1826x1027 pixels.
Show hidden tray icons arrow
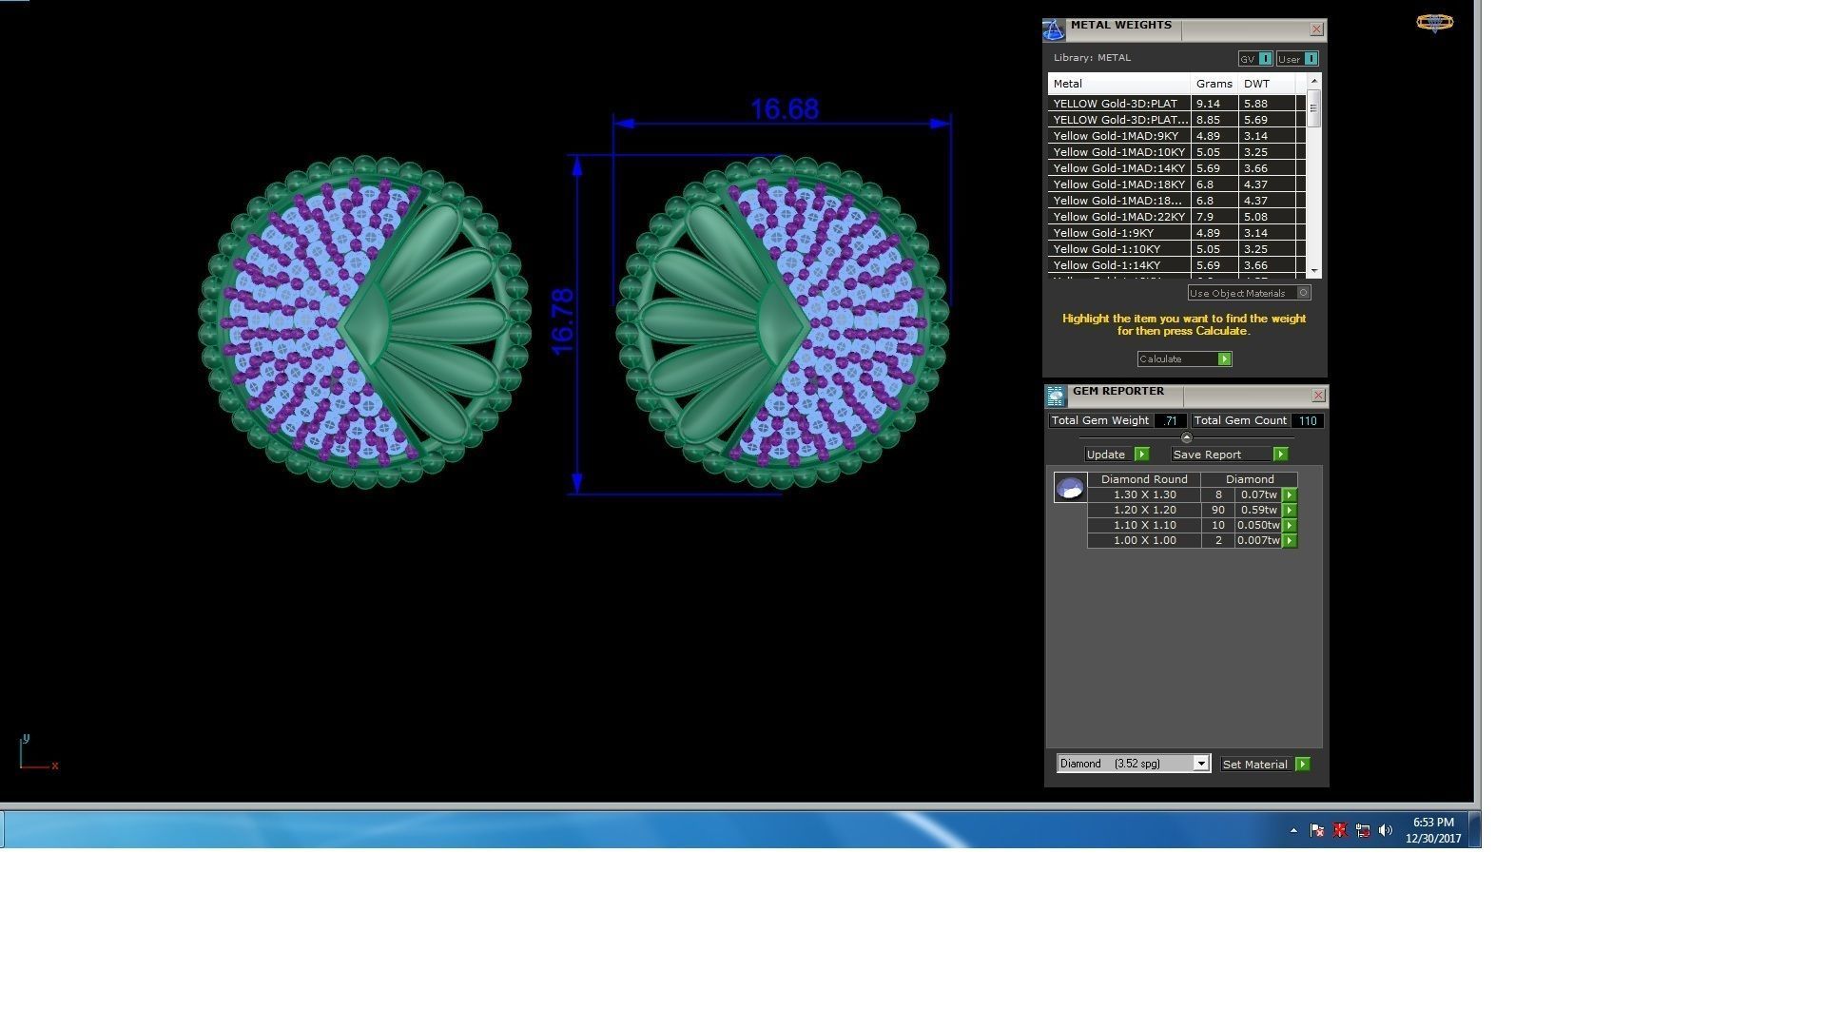click(1293, 830)
